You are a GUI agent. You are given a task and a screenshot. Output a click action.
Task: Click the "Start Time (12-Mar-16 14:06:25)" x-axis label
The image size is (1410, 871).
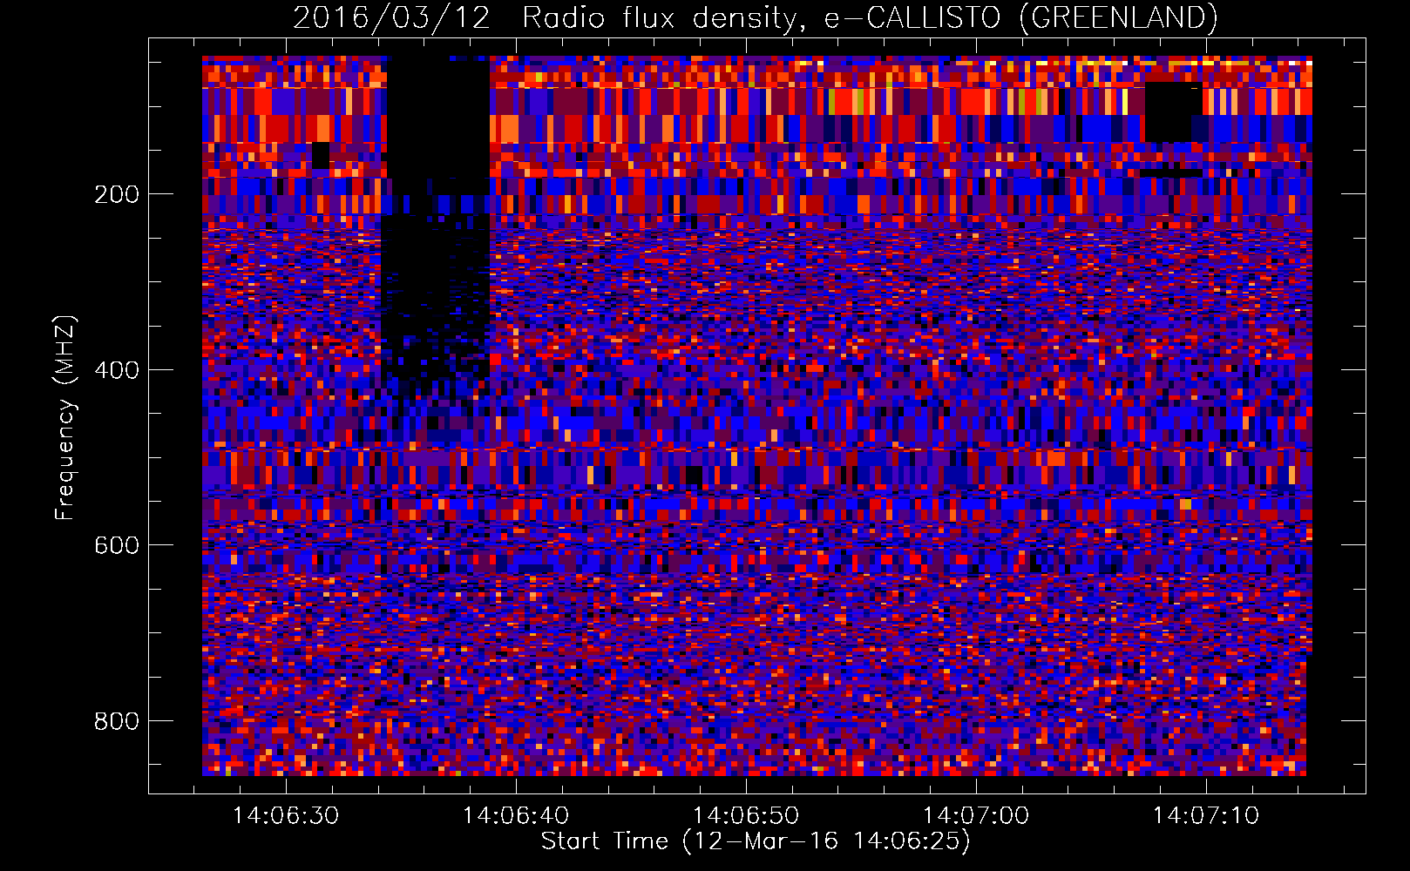755,841
